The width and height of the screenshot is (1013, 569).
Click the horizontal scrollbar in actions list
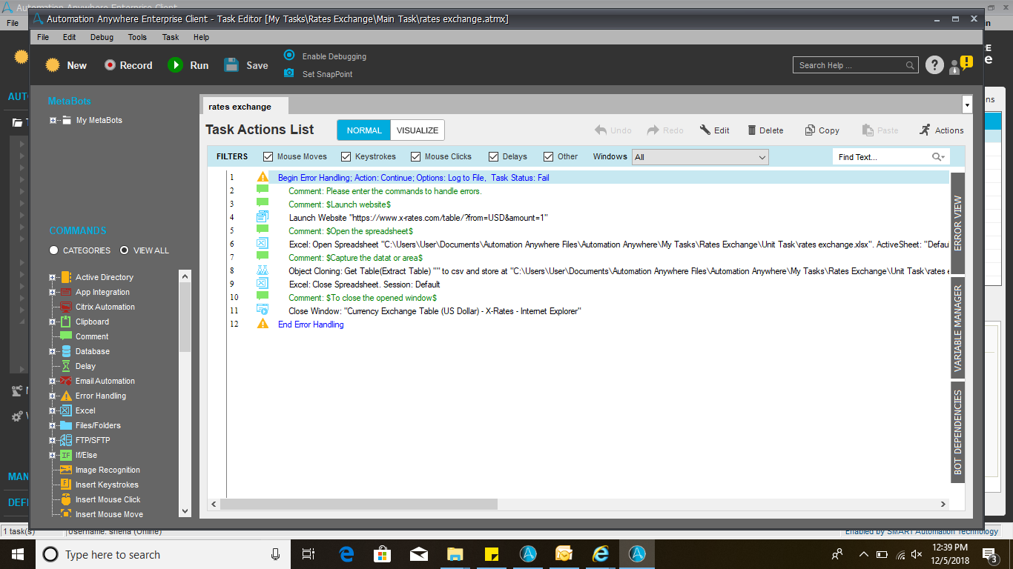[x=358, y=505]
